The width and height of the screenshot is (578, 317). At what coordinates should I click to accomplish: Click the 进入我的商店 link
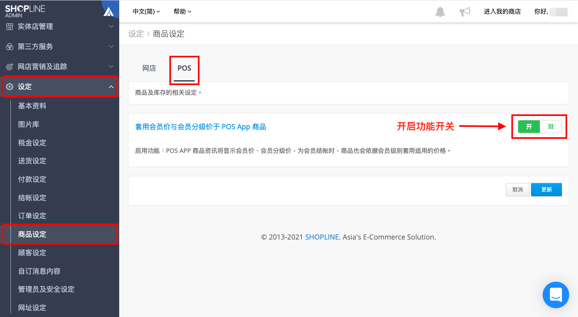[x=502, y=12]
